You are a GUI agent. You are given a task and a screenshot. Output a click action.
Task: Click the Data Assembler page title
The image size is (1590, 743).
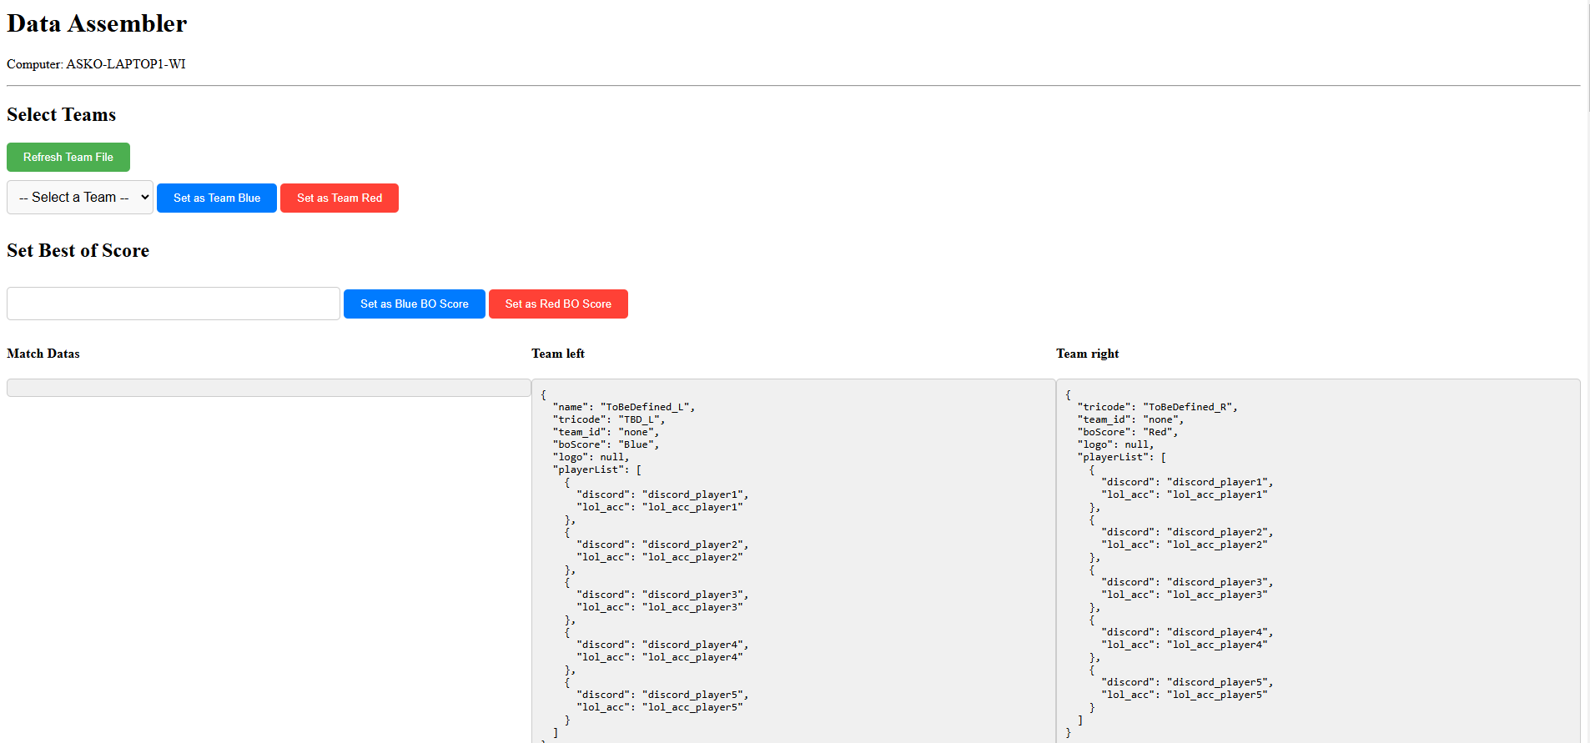click(x=97, y=24)
